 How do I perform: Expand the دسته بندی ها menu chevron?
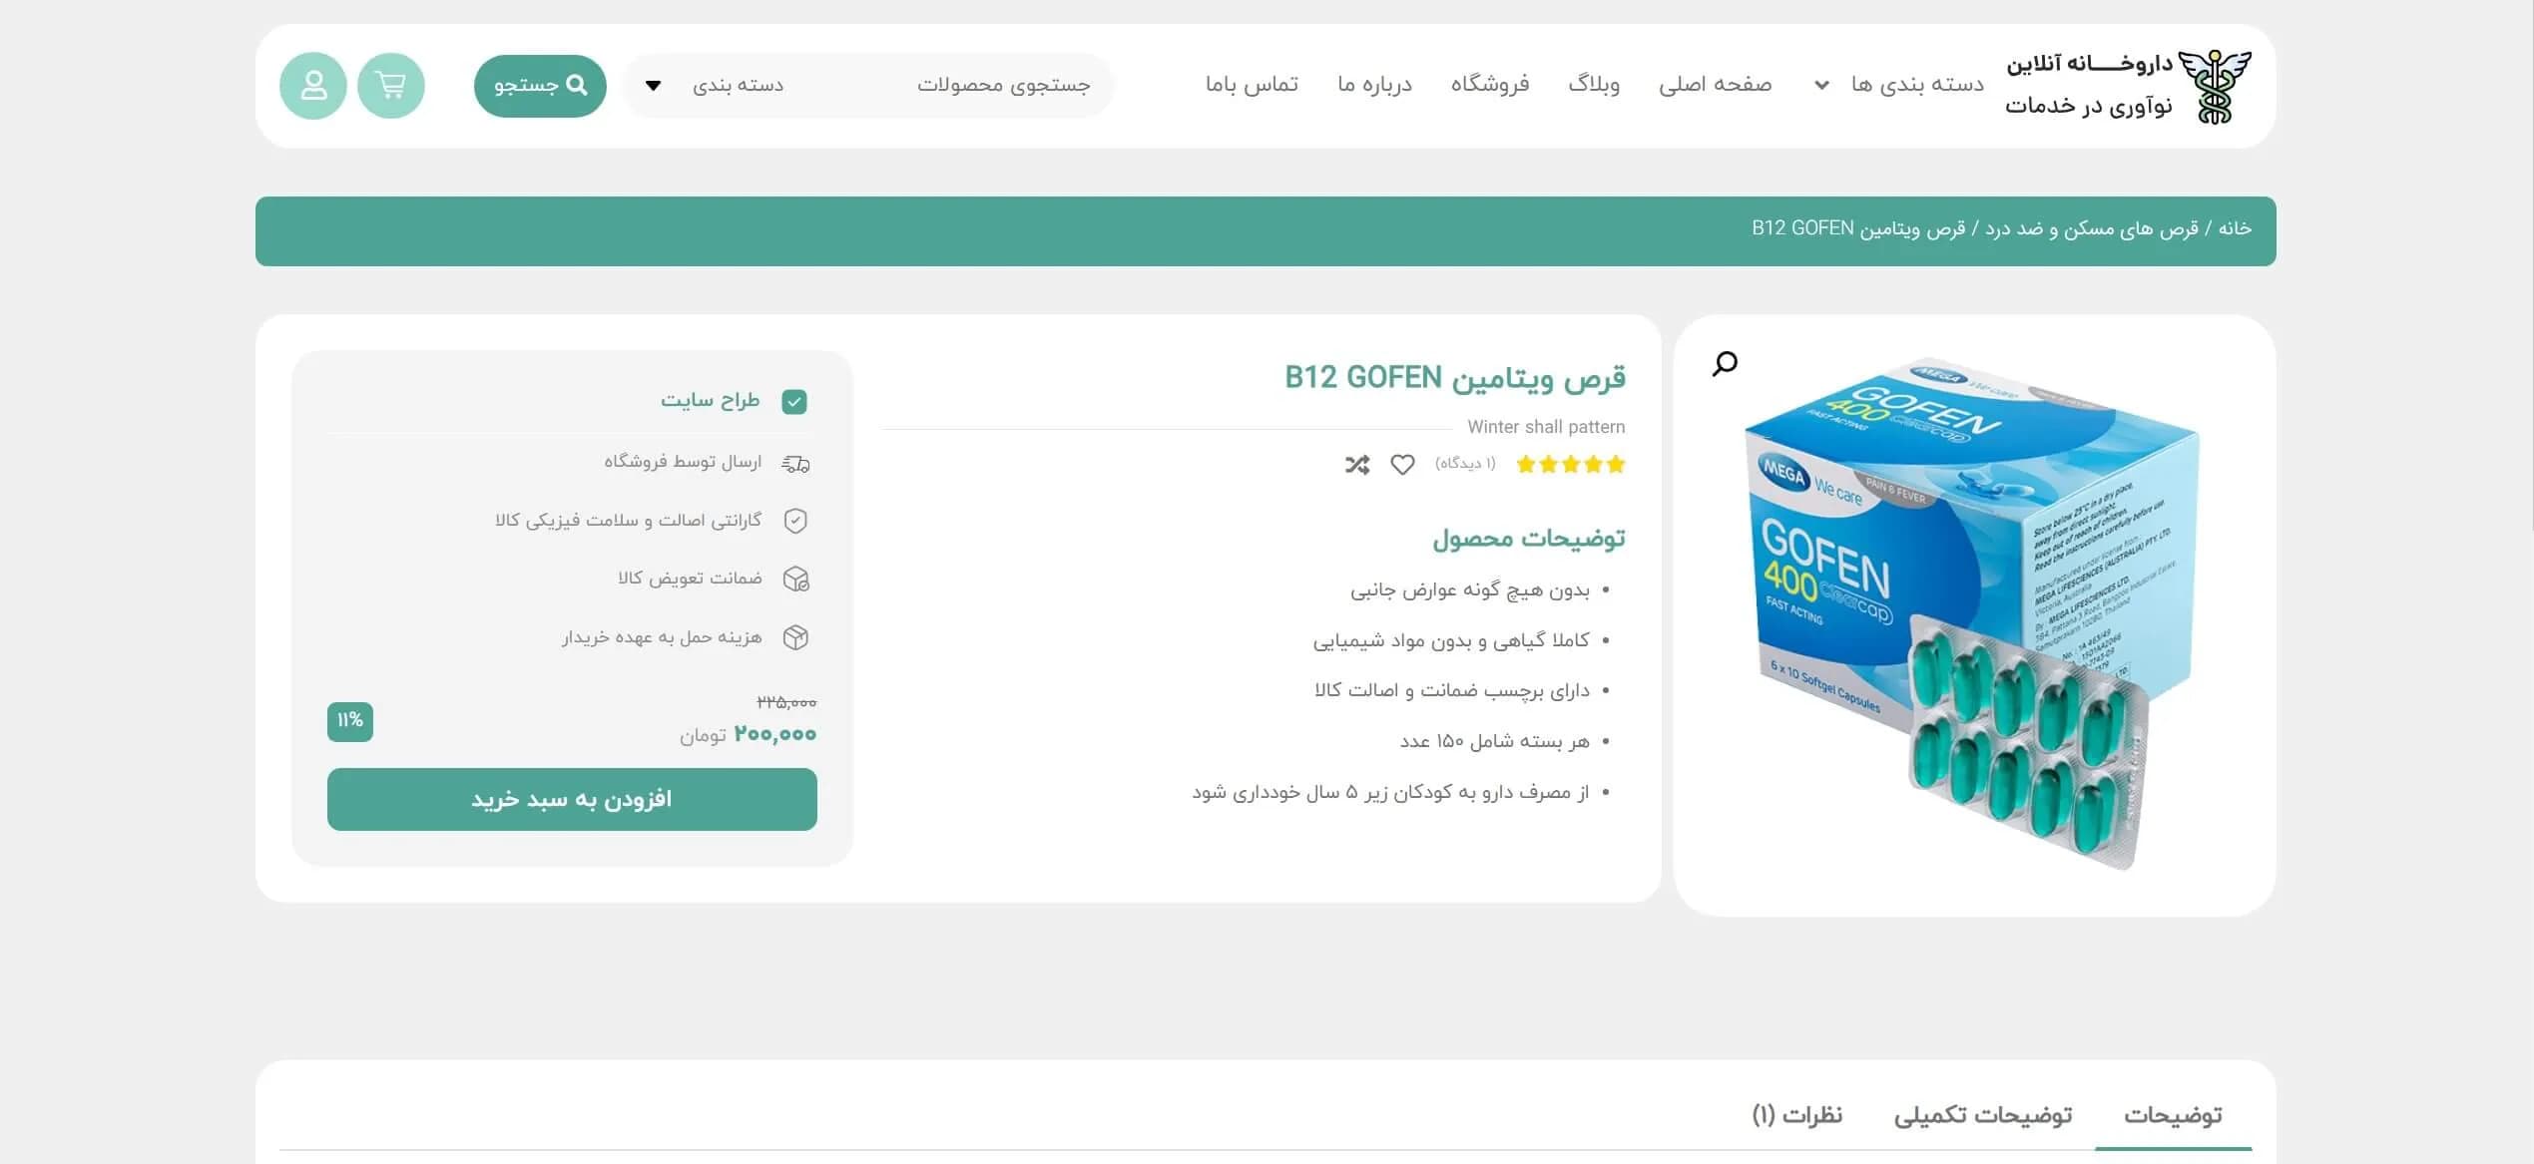pyautogui.click(x=1821, y=85)
